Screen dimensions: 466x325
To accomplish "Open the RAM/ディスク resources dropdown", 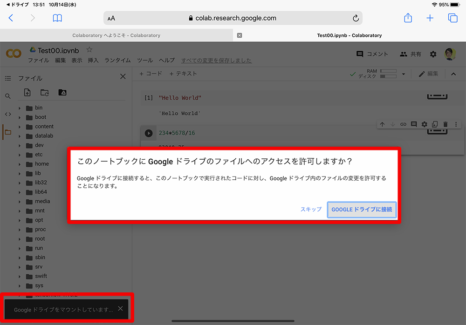I will click(404, 74).
